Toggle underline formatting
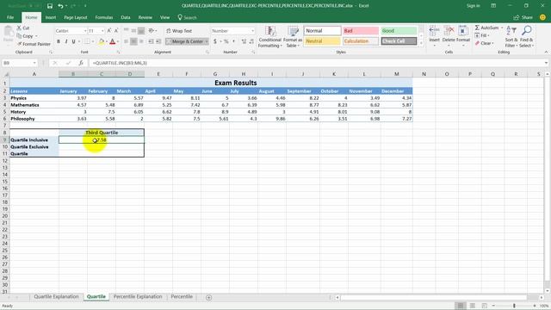551x310 pixels. [73, 41]
